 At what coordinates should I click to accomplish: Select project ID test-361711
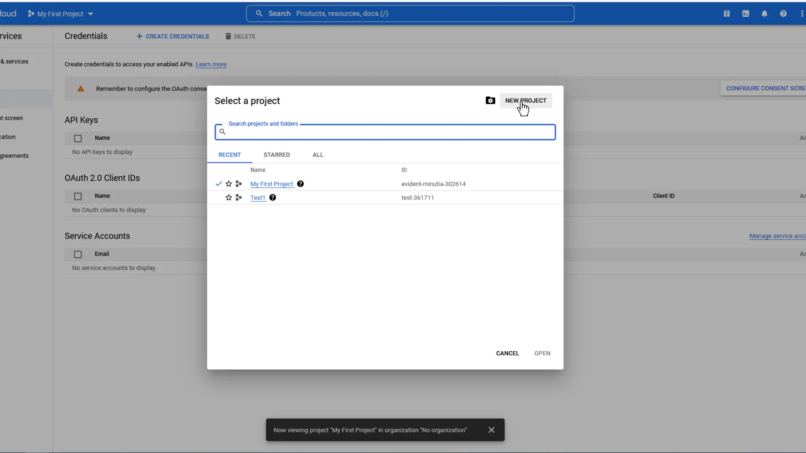click(417, 198)
